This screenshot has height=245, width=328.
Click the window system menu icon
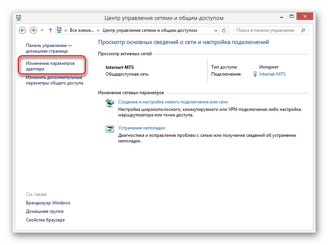tap(19, 18)
